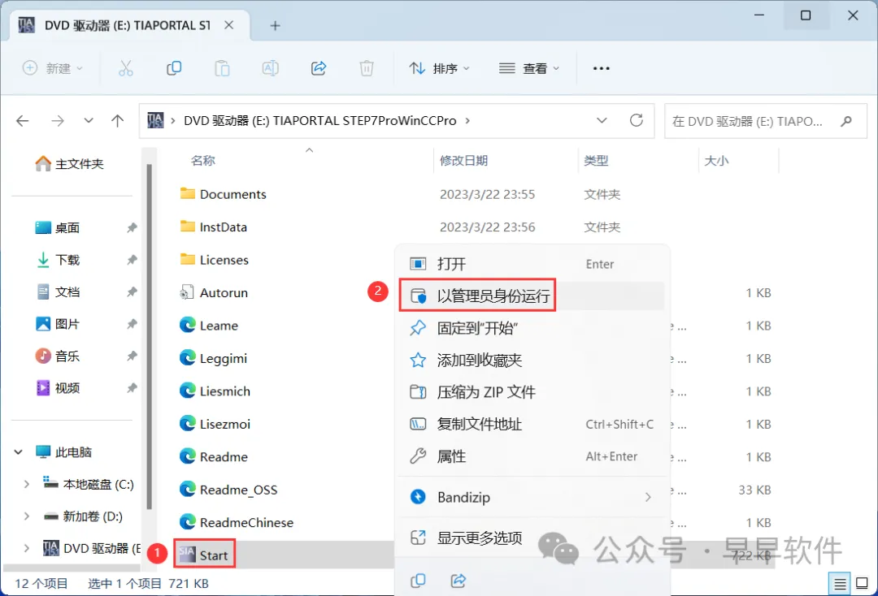Select the Start application file
Viewport: 878px width, 596px height.
[x=204, y=555]
